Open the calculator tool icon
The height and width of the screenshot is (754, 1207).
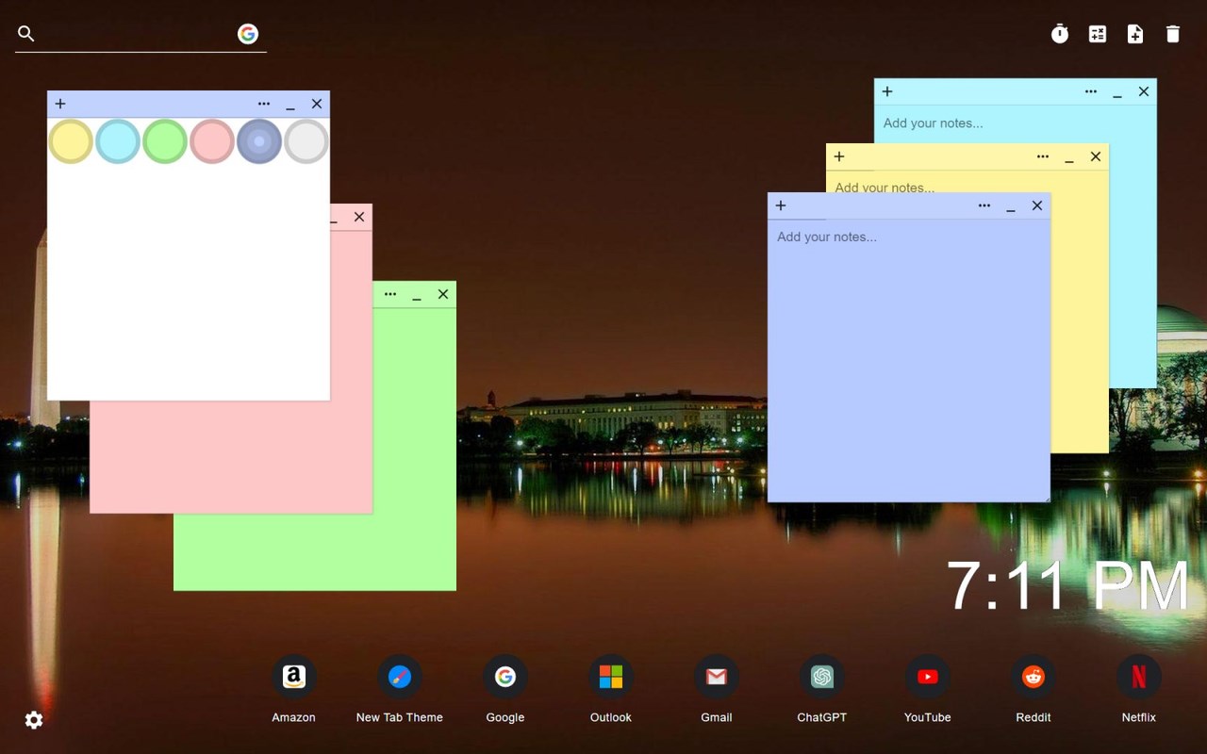(x=1098, y=34)
